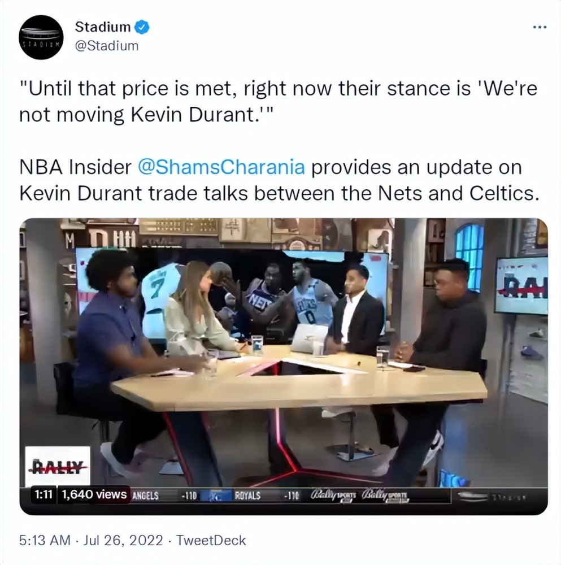Open the TweetDeck source link

coord(211,541)
